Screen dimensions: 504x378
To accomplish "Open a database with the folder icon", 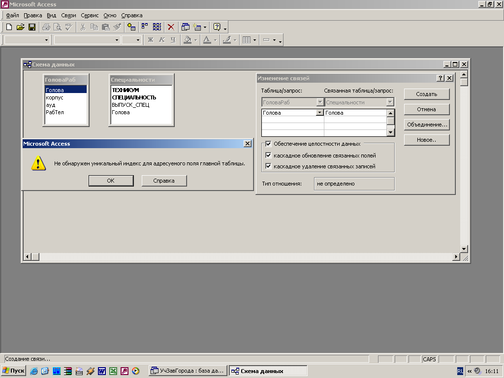I will pos(20,28).
